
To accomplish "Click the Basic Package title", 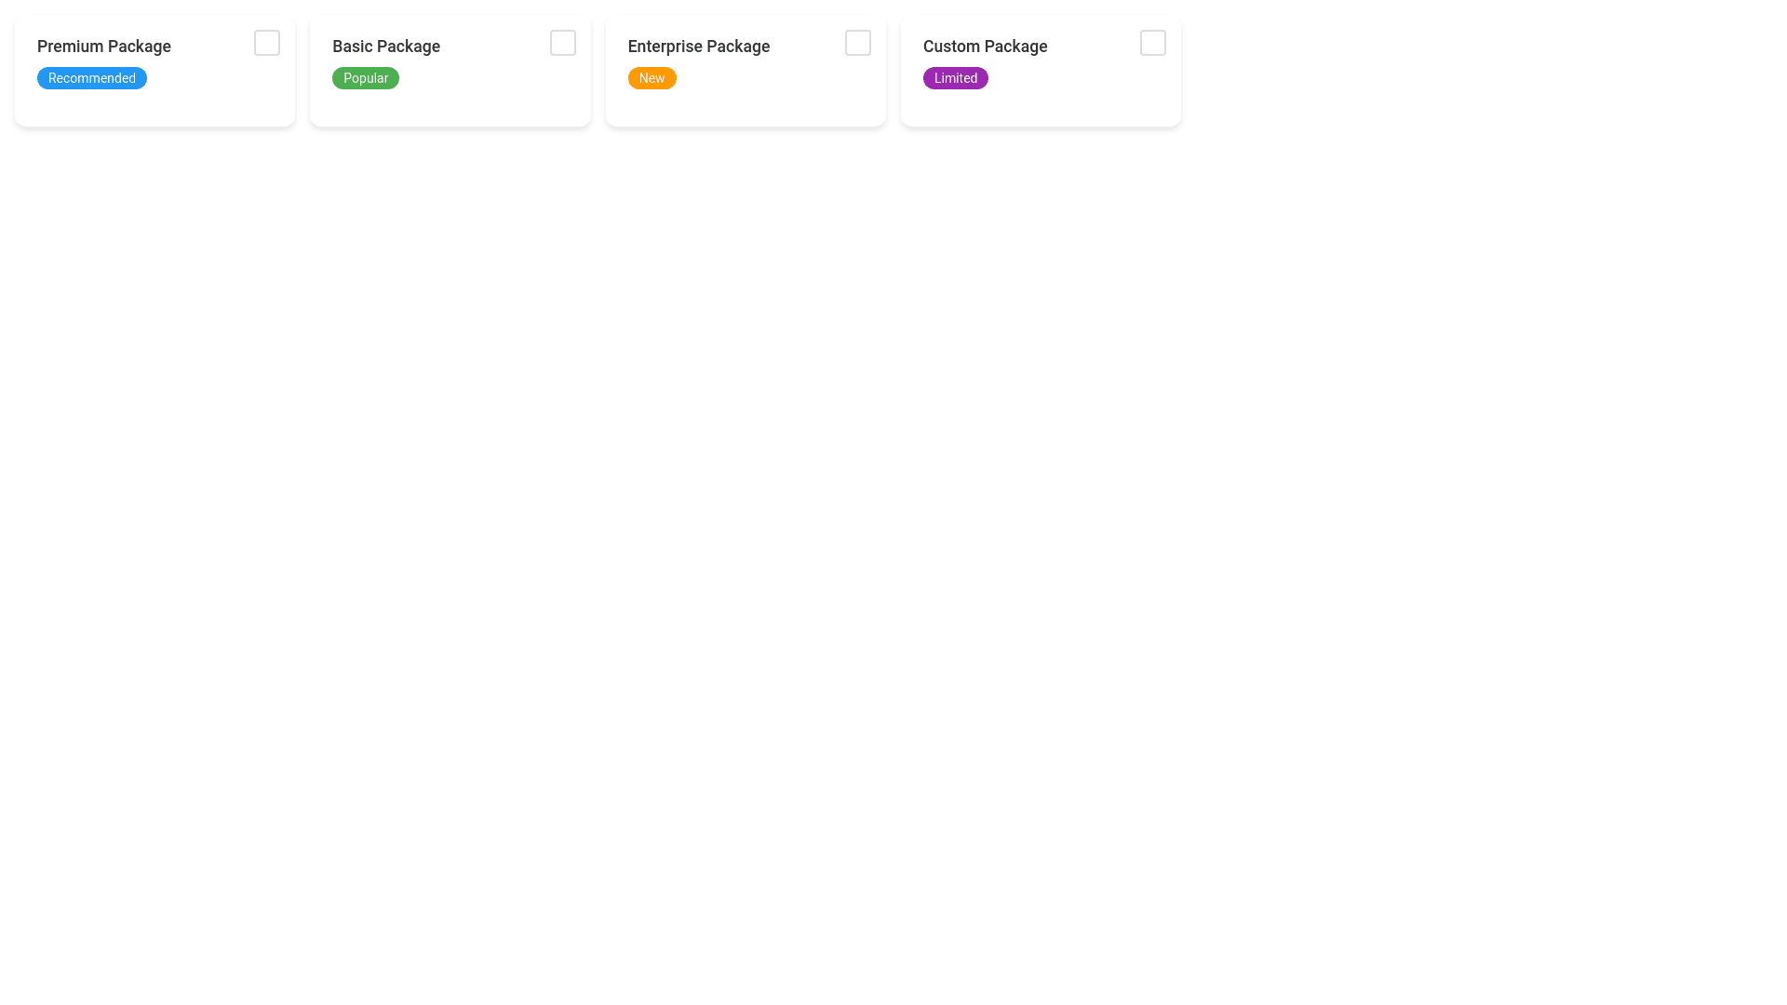I will click(x=385, y=47).
